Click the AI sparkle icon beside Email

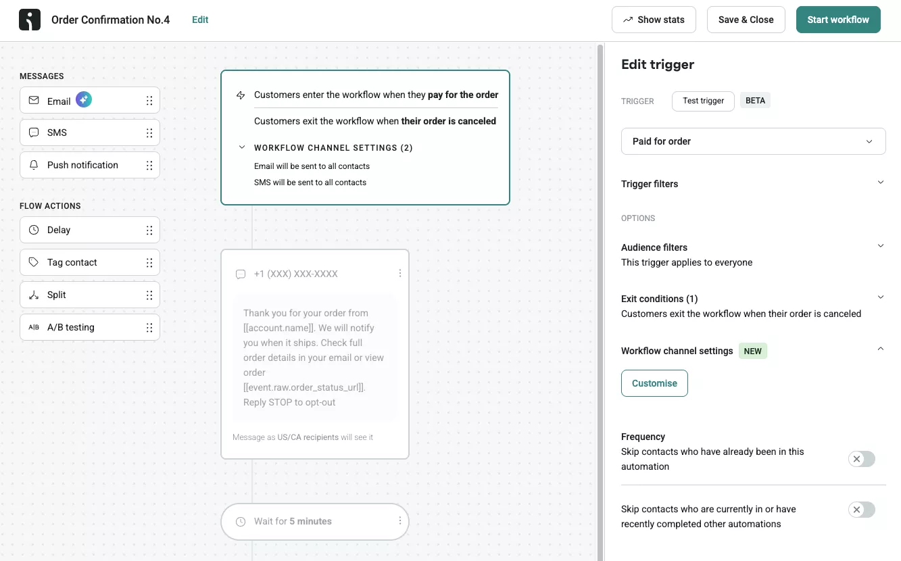coord(83,100)
